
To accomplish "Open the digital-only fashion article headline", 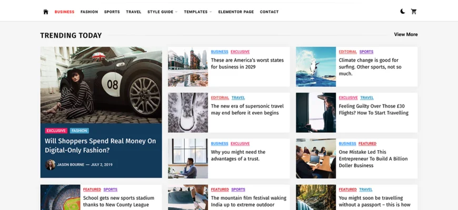I will pyautogui.click(x=100, y=145).
